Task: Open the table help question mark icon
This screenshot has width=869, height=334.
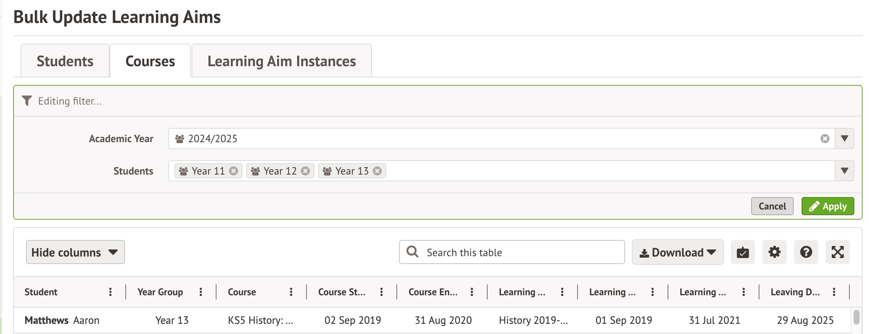Action: pyautogui.click(x=806, y=252)
